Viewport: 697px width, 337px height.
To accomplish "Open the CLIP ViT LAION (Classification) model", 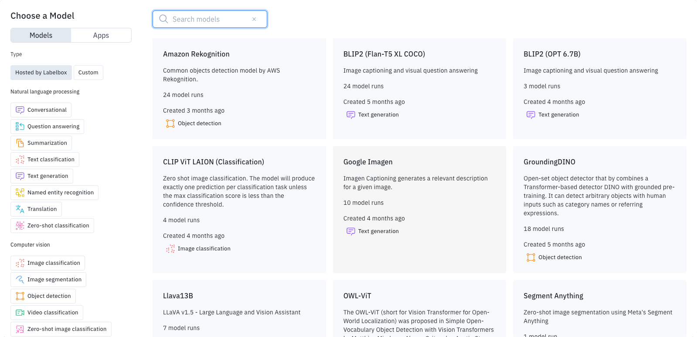I will click(x=239, y=210).
